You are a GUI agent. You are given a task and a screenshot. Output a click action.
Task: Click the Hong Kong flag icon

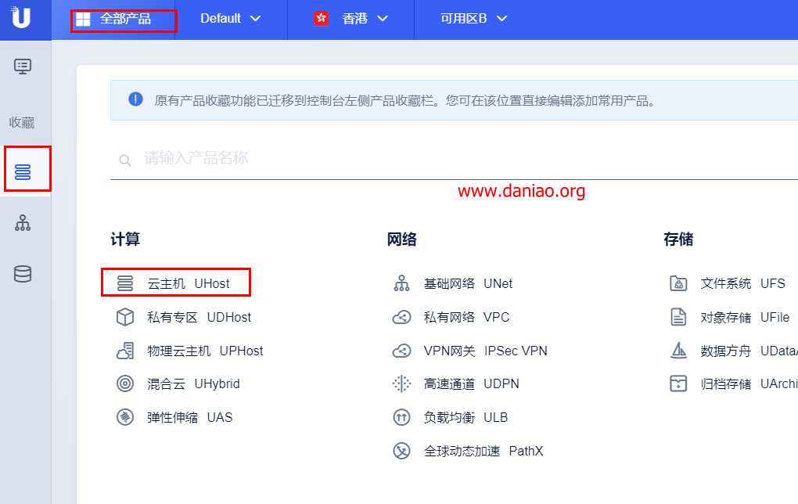click(321, 19)
